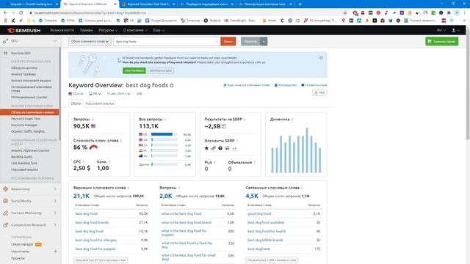The width and height of the screenshot is (470, 264).
Task: Switch to the Обзор tab
Action: [76, 103]
